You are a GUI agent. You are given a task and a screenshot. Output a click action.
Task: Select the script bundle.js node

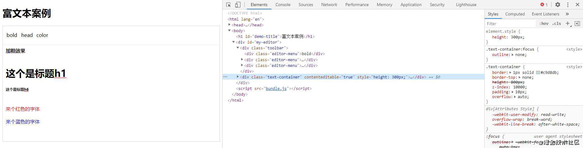click(x=274, y=88)
